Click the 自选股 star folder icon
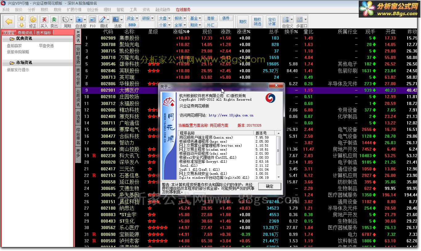The width and height of the screenshot is (421, 251). click(x=79, y=19)
